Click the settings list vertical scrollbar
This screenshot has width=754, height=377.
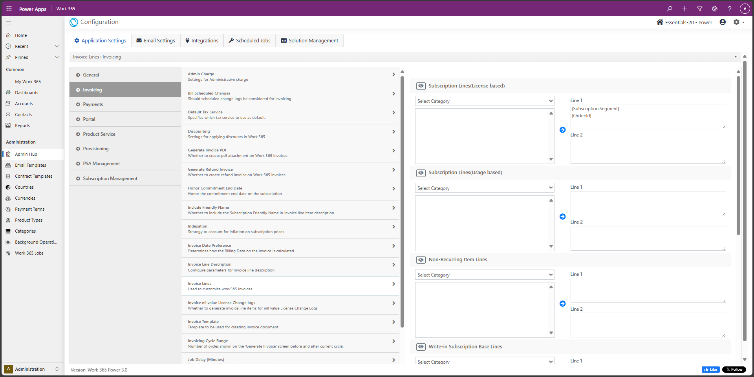[402, 201]
